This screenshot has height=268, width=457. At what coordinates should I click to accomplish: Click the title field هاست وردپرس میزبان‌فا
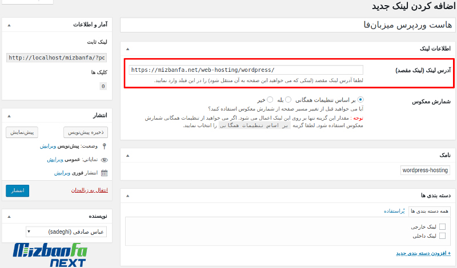pos(288,25)
